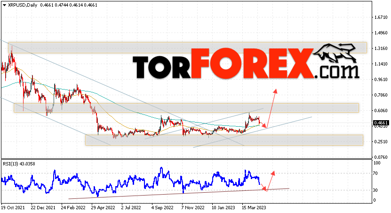The width and height of the screenshot is (391, 213).
Task: Select the 0.2510 price axis label
Action: [x=381, y=141]
